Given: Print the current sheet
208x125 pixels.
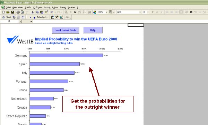Looking at the screenshot, I should coord(18,12).
